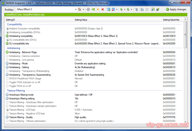
Task: Click the gear icon for Antialiasing - Behavior Flags
Action: tap(7, 52)
